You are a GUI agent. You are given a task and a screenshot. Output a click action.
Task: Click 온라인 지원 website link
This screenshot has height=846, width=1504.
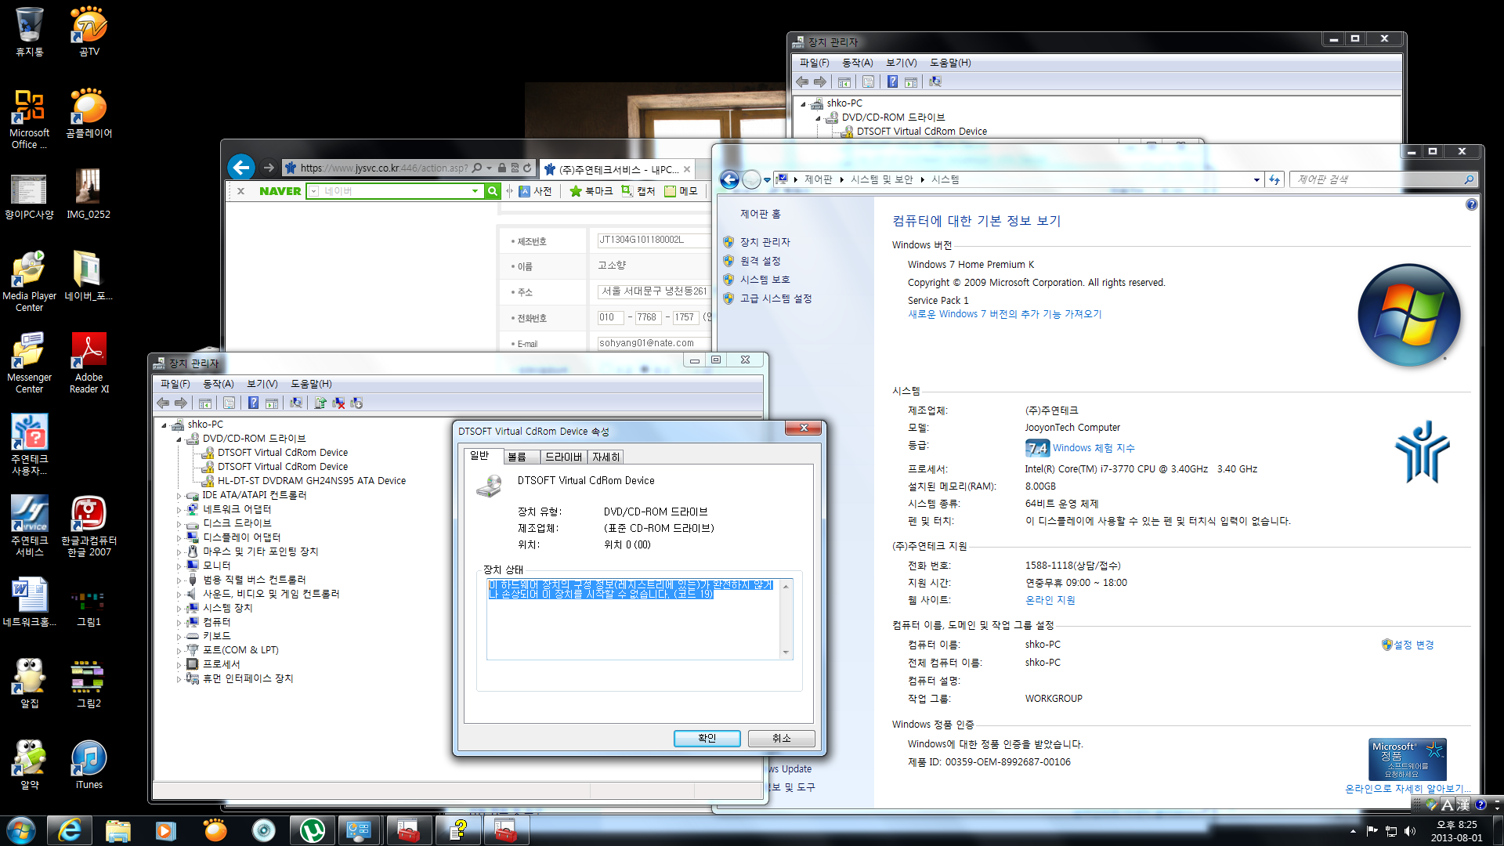[x=1050, y=600]
